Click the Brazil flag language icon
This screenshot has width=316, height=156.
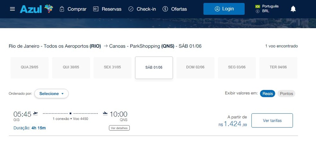tap(258, 6)
